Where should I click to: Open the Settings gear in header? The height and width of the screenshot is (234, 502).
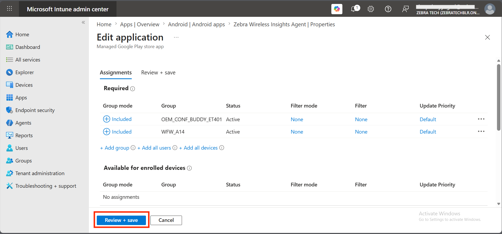point(371,9)
